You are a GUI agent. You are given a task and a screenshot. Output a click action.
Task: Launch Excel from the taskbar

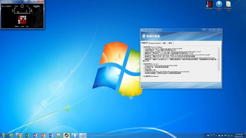point(27,135)
